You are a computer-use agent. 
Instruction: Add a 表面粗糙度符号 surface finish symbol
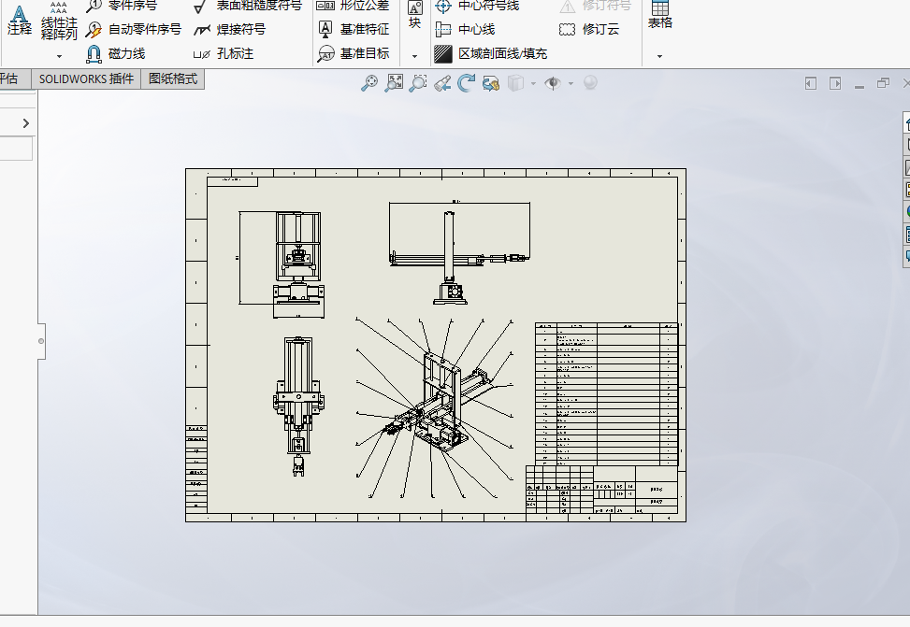point(248,6)
